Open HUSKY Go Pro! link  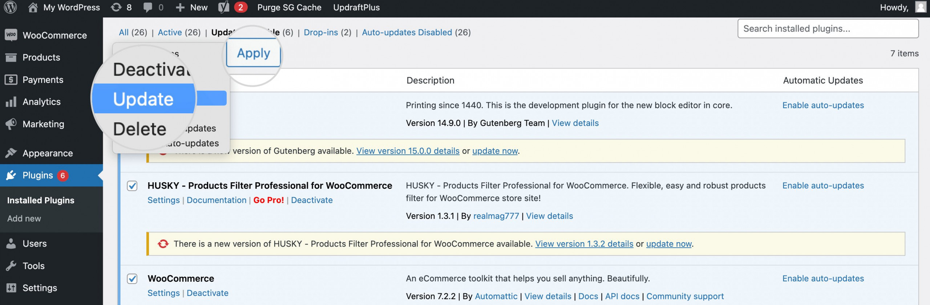pyautogui.click(x=268, y=200)
